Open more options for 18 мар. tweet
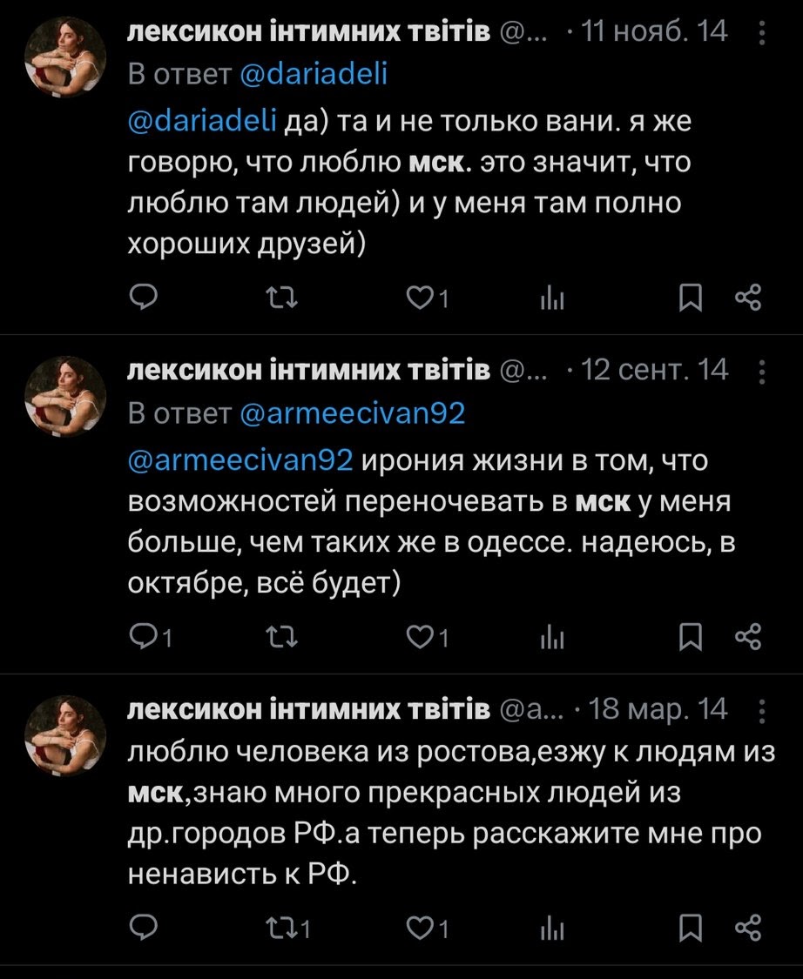The width and height of the screenshot is (803, 979). [x=763, y=713]
